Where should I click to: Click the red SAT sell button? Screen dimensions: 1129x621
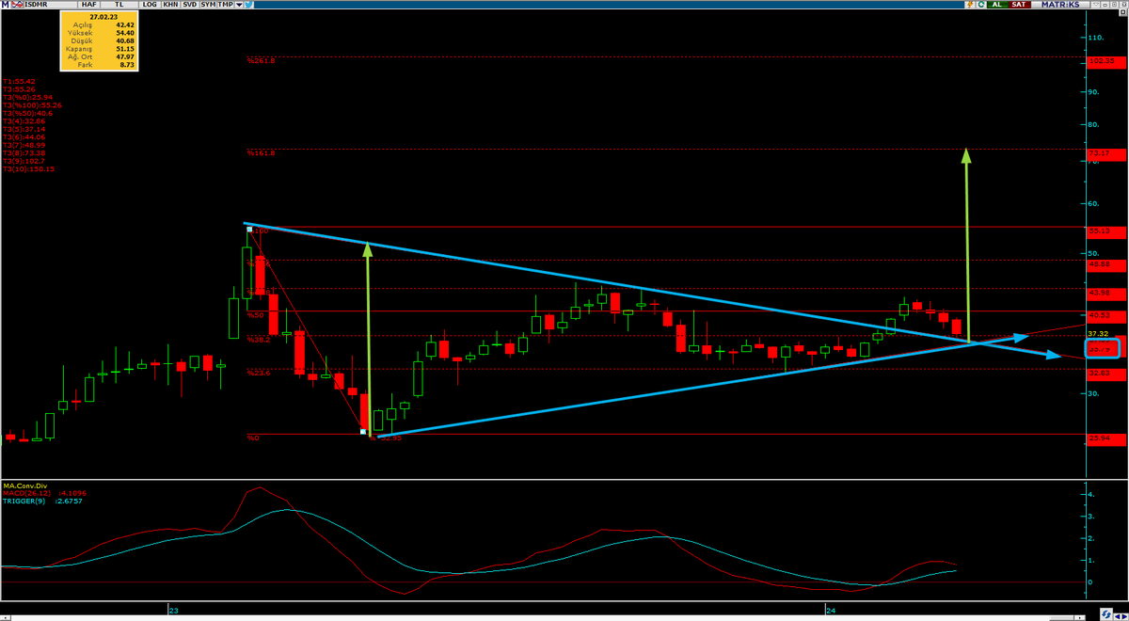[1019, 5]
